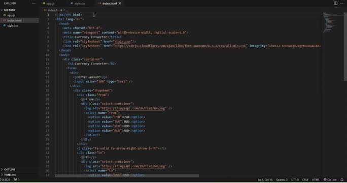Click the notifications bell in status bar
The width and height of the screenshot is (347, 183).
tap(342, 179)
